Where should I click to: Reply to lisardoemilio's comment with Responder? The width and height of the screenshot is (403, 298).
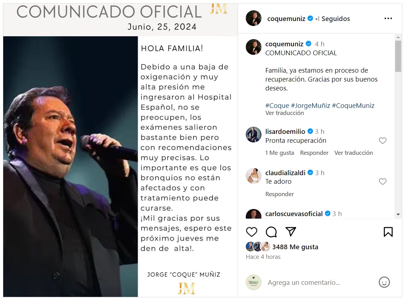tap(314, 153)
